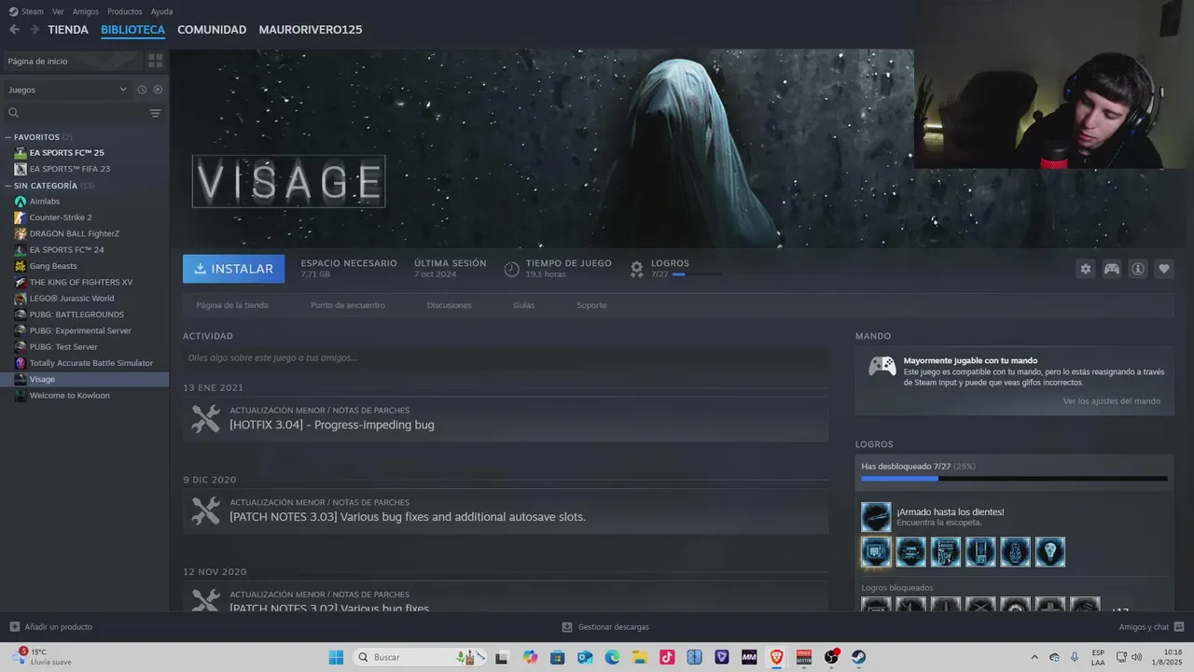Toggle Visage favorite heart icon
Screen dimensions: 1194x672
tap(1164, 269)
